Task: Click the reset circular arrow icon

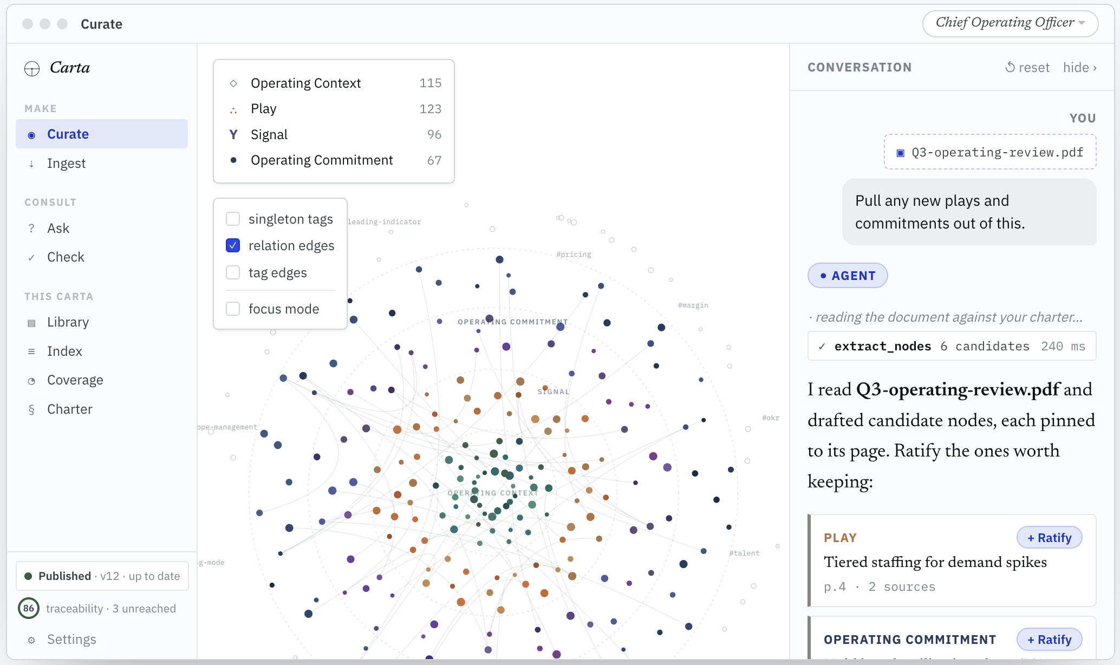Action: (1010, 67)
